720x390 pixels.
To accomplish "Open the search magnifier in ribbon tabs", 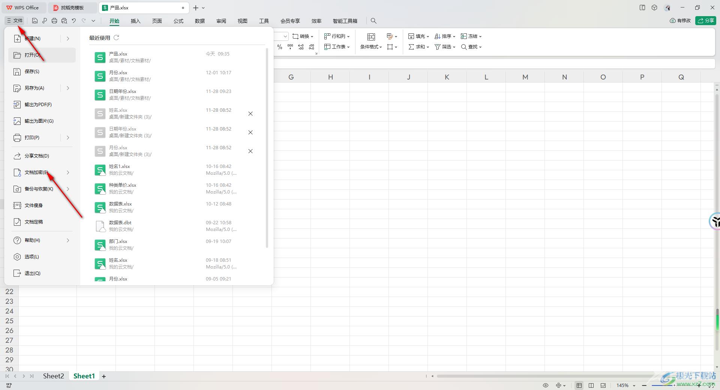I will [x=373, y=21].
